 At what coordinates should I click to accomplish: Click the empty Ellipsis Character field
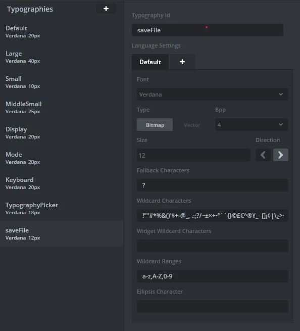213,307
